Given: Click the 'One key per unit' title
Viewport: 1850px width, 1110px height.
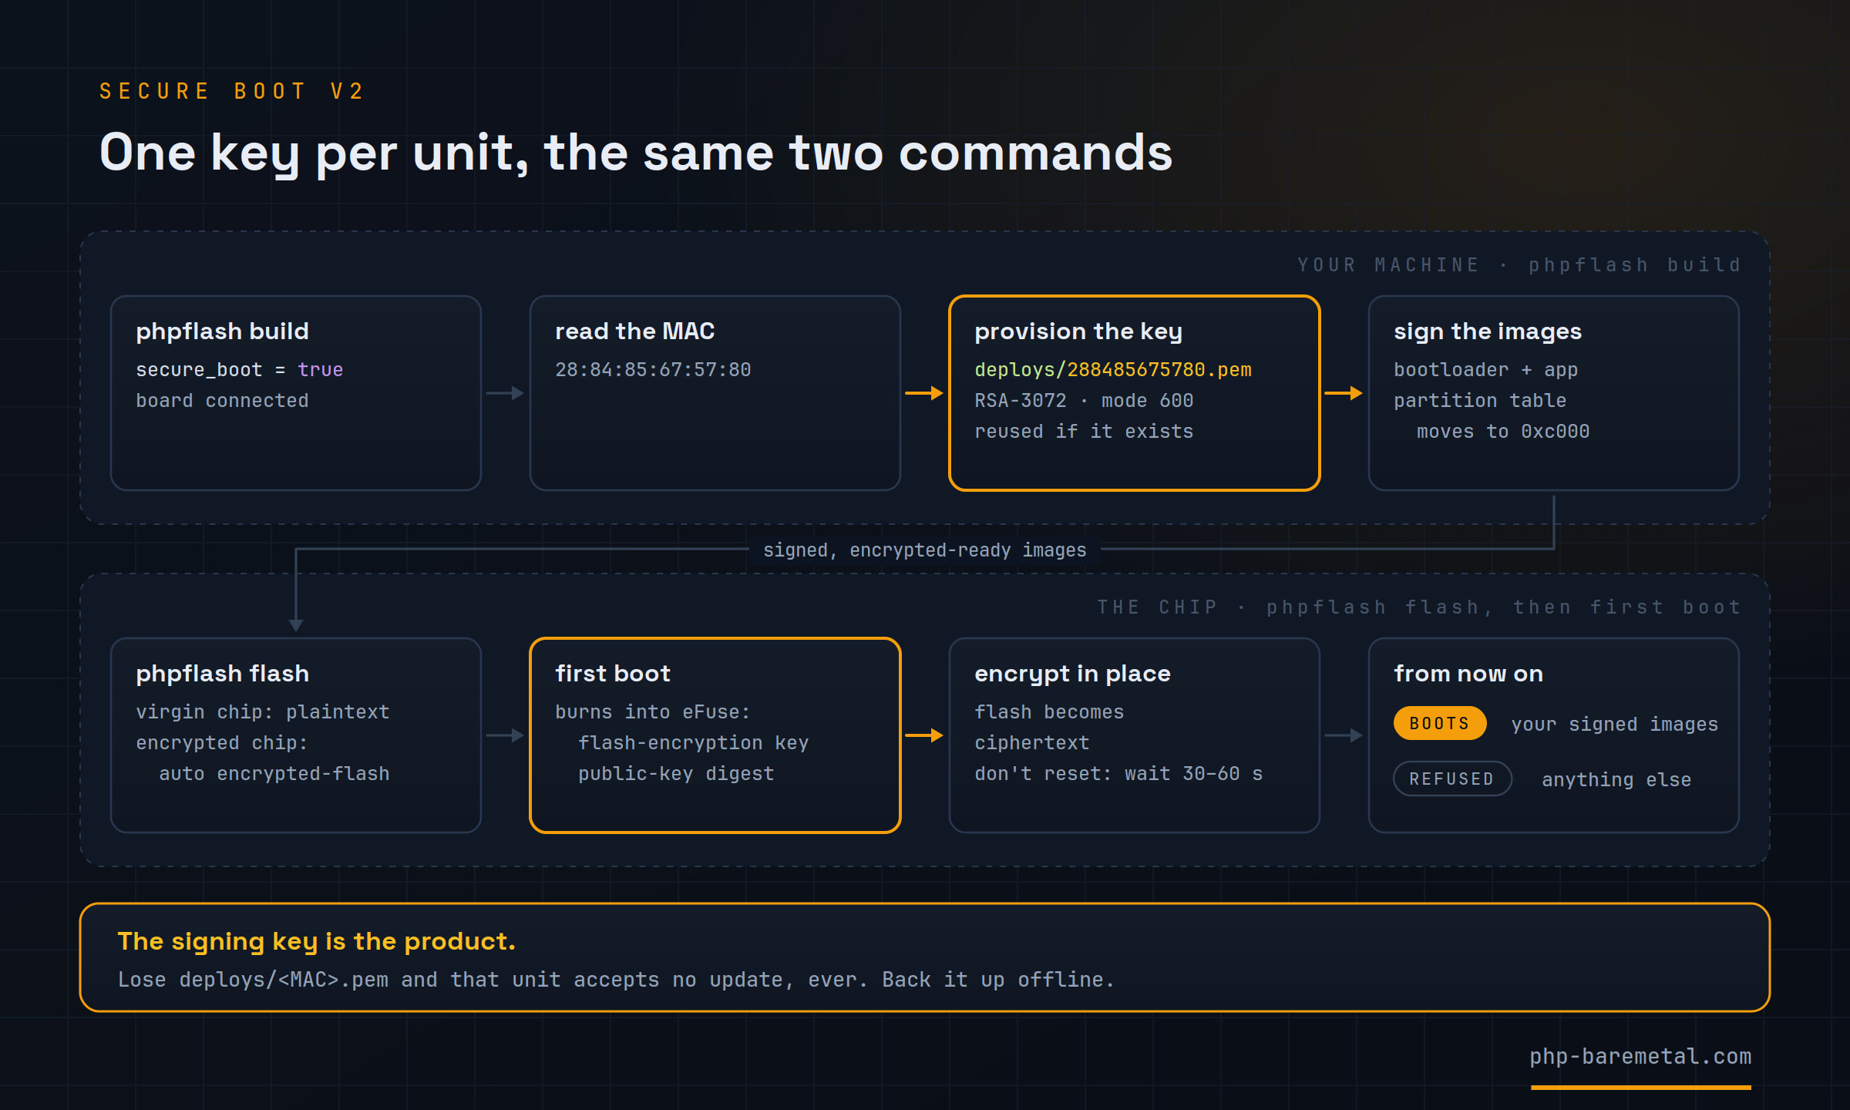Looking at the screenshot, I should coord(635,153).
